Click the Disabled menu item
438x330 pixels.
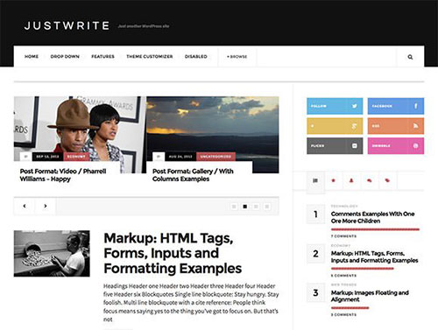[196, 57]
